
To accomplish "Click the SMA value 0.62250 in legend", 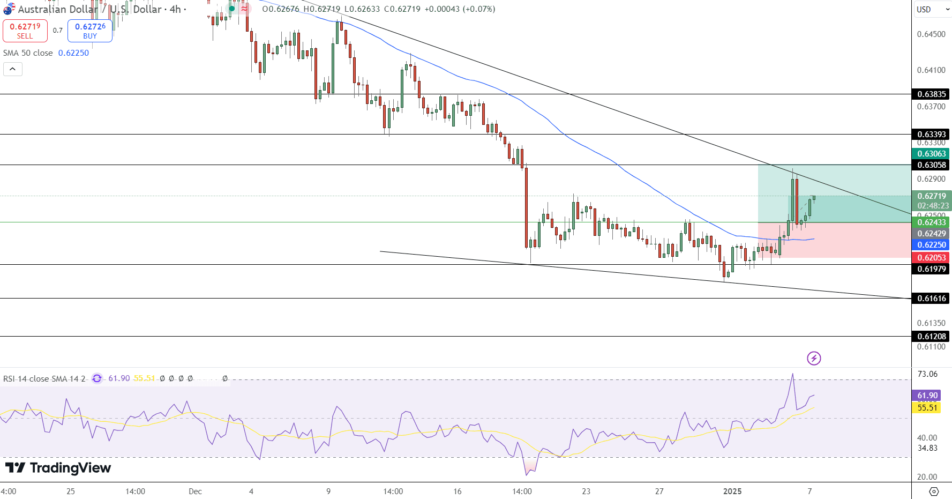I will [73, 53].
